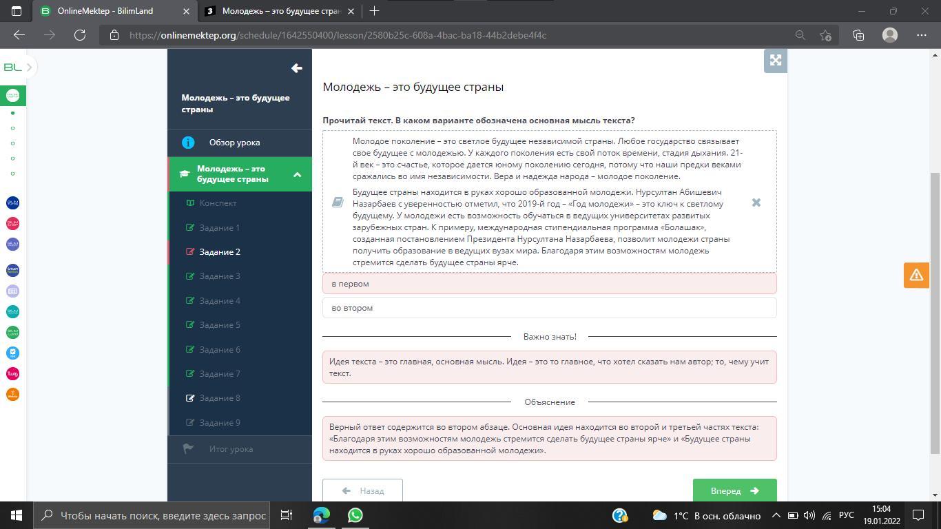Click the Get Help icon on the taskbar
Viewport: 941px width, 529px height.
pos(619,515)
